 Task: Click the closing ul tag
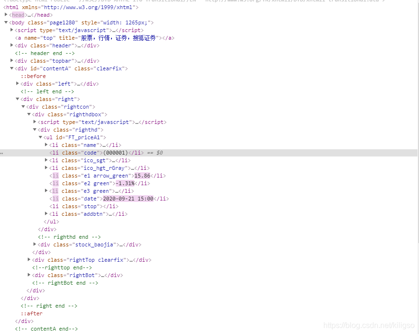point(51,222)
